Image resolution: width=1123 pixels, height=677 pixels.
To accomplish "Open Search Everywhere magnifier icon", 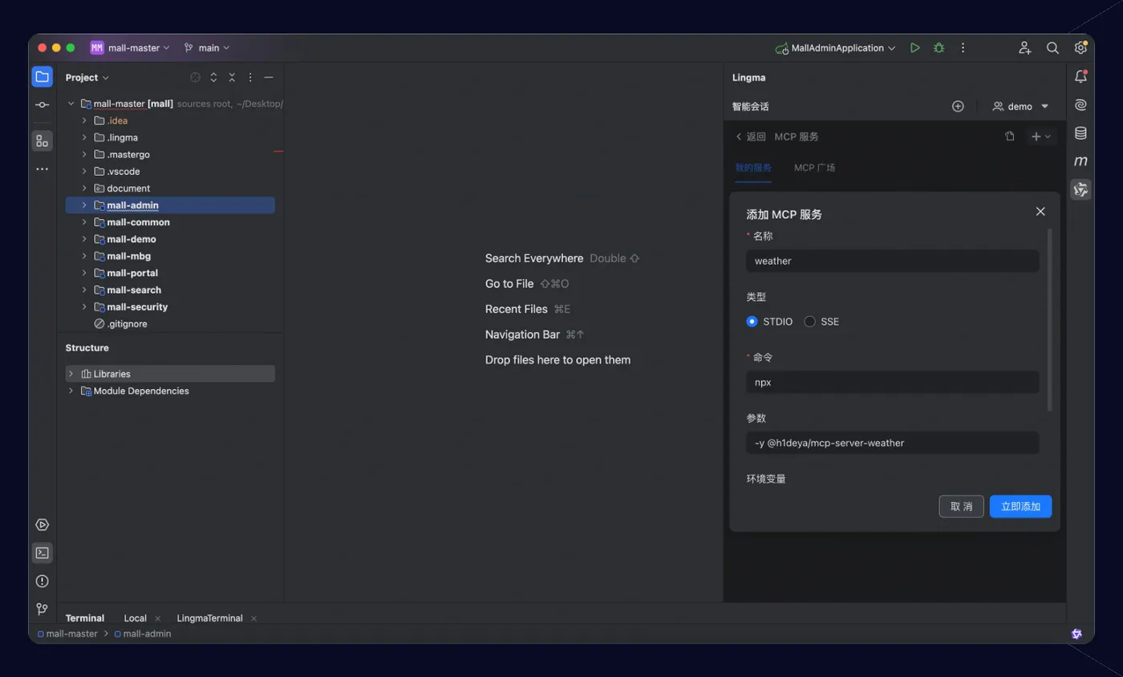I will tap(1052, 48).
